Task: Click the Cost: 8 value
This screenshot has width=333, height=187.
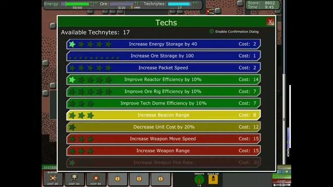Action: [x=248, y=115]
